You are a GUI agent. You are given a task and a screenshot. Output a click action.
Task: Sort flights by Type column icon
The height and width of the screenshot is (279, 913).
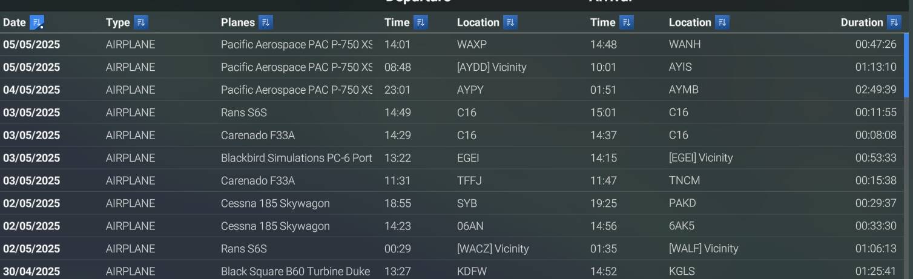click(x=140, y=22)
